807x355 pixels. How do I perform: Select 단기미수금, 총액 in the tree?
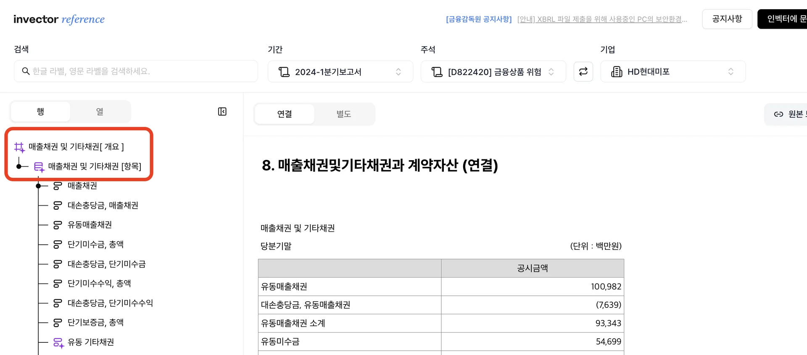95,244
